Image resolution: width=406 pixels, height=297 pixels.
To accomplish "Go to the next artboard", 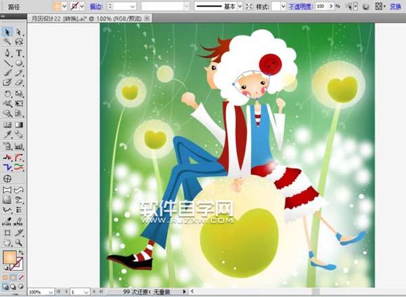I will click(x=95, y=292).
